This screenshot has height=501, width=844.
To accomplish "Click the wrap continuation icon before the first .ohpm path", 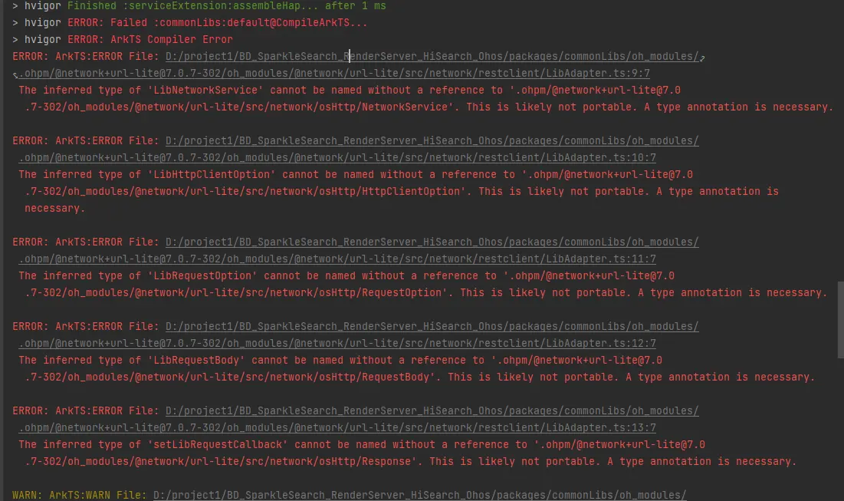I will 15,75.
